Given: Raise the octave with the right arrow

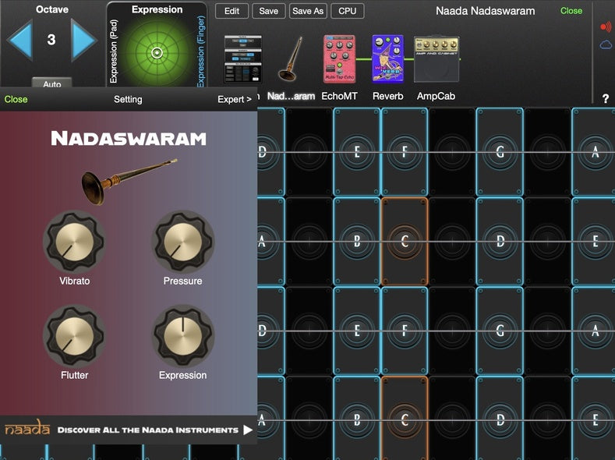Looking at the screenshot, I should [x=83, y=40].
